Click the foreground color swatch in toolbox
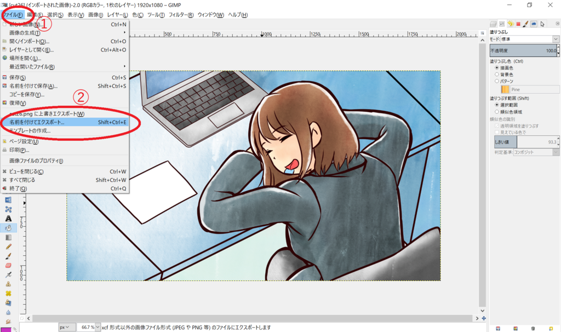 pyautogui.click(x=5, y=329)
